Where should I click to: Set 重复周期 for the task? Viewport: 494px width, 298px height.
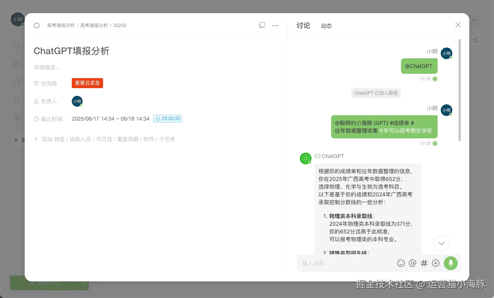(x=128, y=139)
